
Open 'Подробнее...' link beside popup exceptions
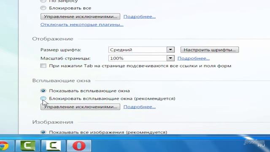click(x=140, y=107)
